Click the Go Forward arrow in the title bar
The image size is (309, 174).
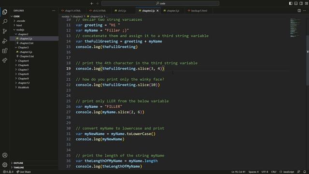tap(97, 3)
